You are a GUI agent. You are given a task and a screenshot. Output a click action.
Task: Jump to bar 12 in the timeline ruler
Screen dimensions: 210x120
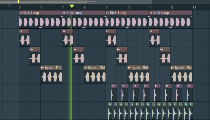click(172, 7)
